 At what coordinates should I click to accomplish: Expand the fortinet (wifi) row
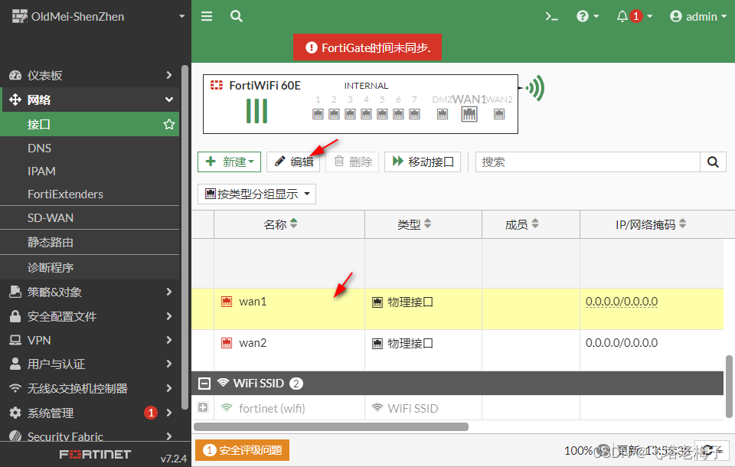pyautogui.click(x=203, y=407)
